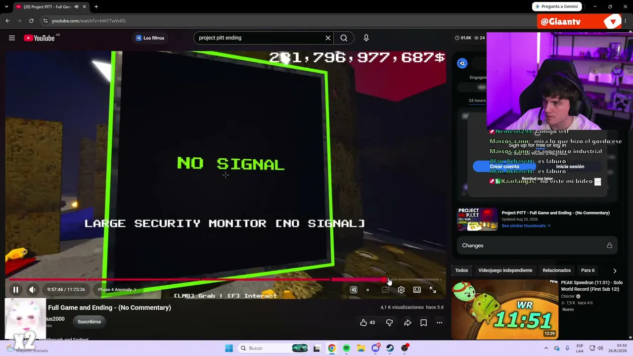This screenshot has height=356, width=633.
Task: Open OBS Studio from the taskbar
Action: point(405,348)
